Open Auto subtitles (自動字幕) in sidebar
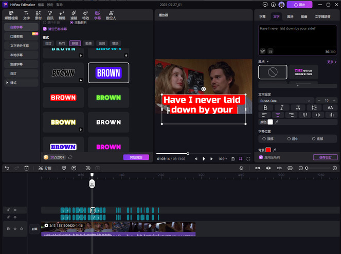This screenshot has width=341, height=254. point(21,27)
